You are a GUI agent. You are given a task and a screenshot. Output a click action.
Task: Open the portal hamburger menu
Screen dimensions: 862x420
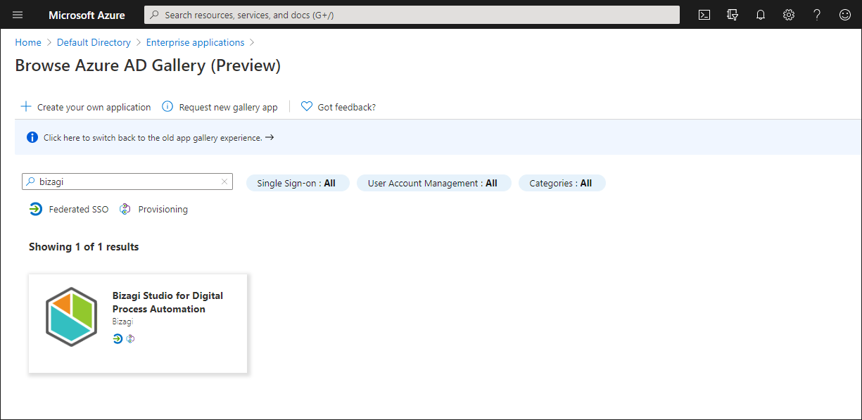18,15
